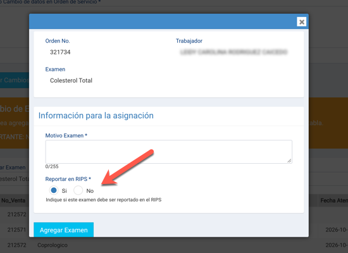Click the Motivo Examen textarea resize handle
The width and height of the screenshot is (348, 253).
(x=289, y=161)
